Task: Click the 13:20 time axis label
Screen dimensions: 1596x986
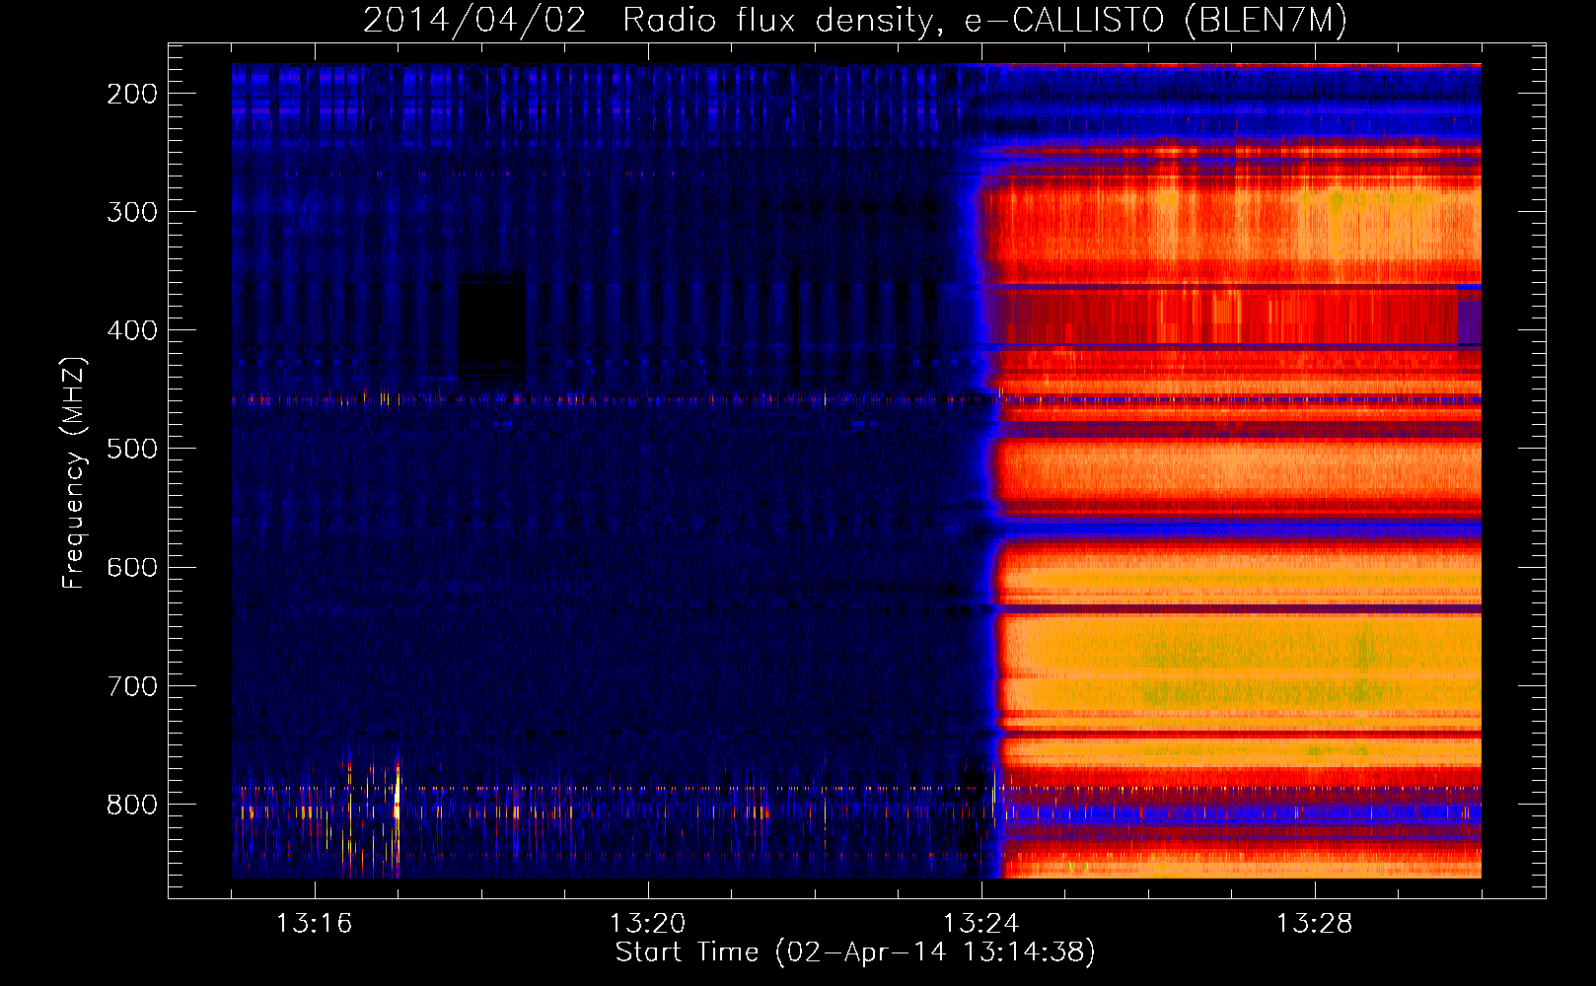Action: pyautogui.click(x=648, y=924)
